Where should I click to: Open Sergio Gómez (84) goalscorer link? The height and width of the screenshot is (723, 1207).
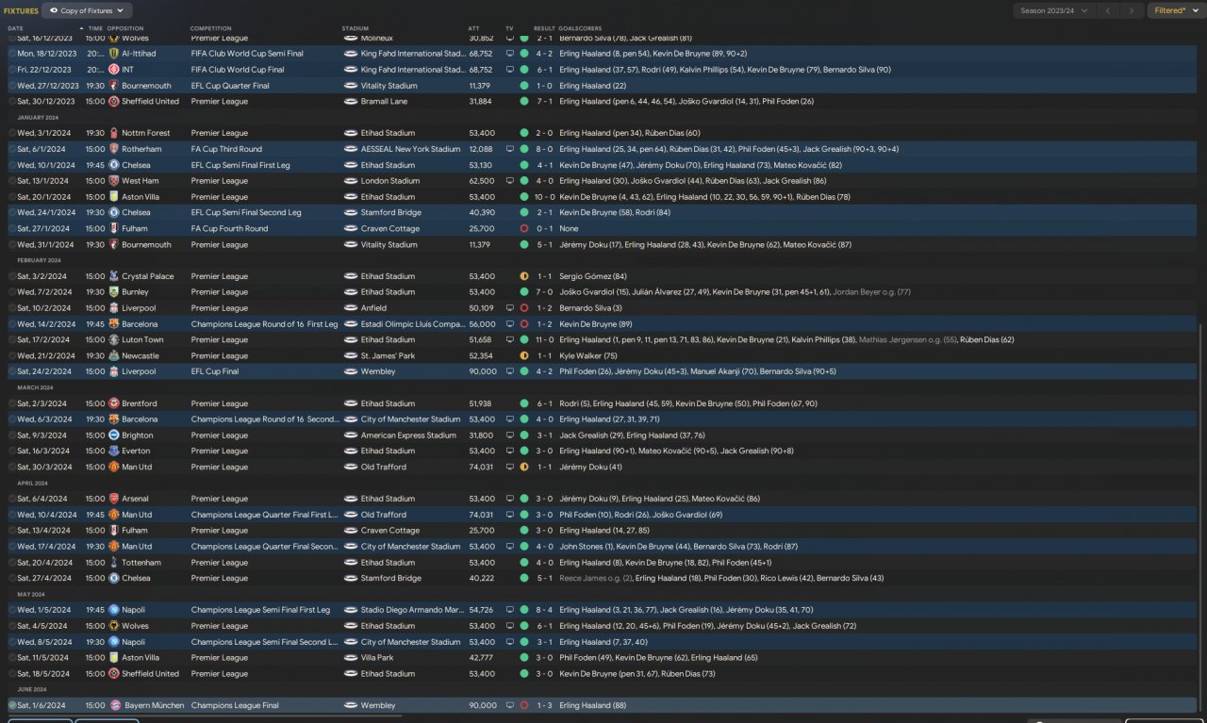click(x=593, y=276)
